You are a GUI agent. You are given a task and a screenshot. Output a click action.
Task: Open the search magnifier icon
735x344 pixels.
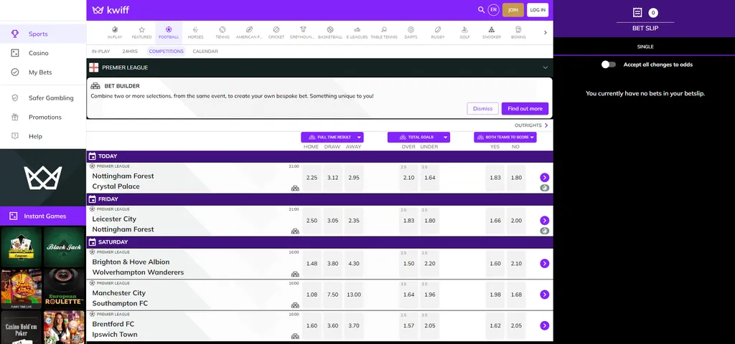pos(481,10)
